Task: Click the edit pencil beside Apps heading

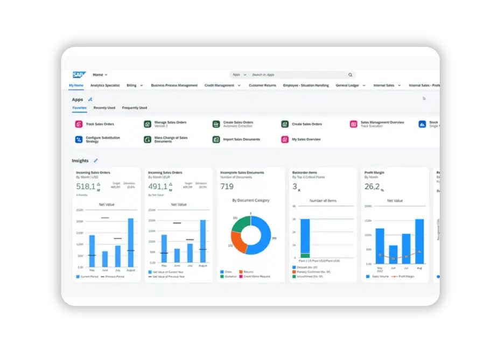Action: [90, 100]
